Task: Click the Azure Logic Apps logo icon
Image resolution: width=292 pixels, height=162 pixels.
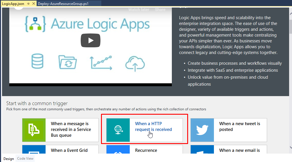Action: coord(35,24)
